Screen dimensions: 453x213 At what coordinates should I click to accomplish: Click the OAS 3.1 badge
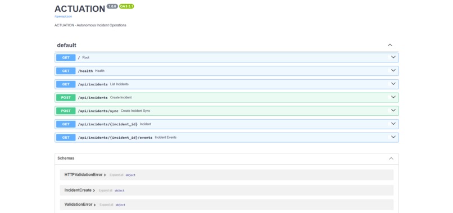coord(126,6)
